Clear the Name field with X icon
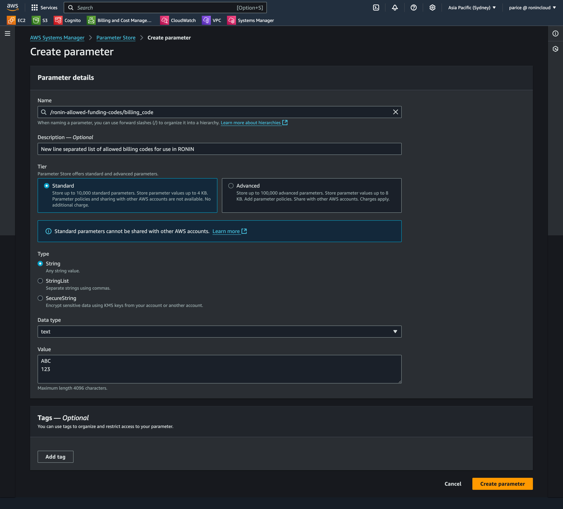This screenshot has height=509, width=563. [396, 112]
